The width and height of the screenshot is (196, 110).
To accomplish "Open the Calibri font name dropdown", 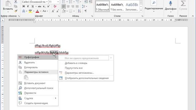I will point(47,2).
